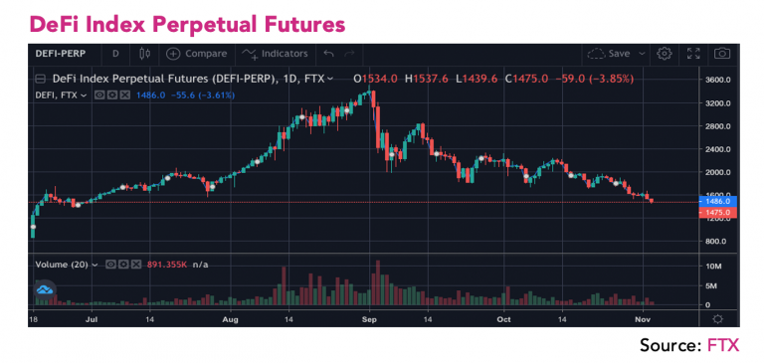Collapse the legend with the minus box icon

click(x=42, y=79)
